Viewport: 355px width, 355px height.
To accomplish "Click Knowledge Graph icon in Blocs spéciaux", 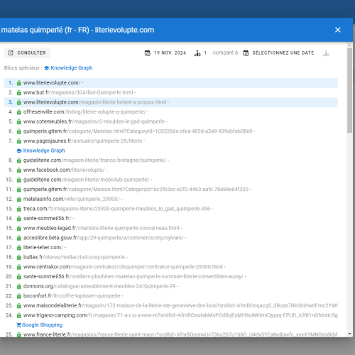I will 47,68.
